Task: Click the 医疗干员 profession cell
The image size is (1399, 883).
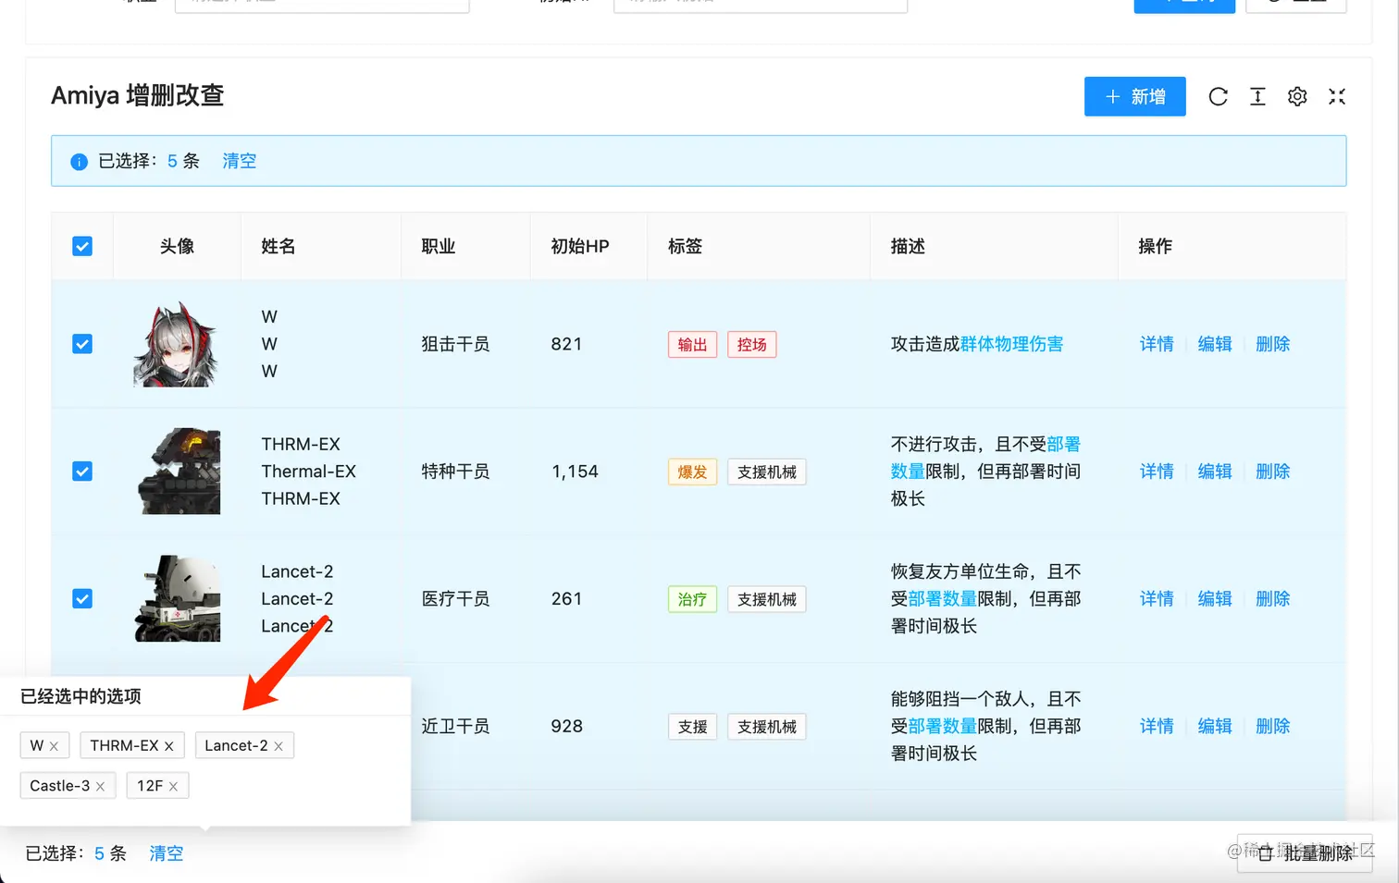Action: pos(455,599)
